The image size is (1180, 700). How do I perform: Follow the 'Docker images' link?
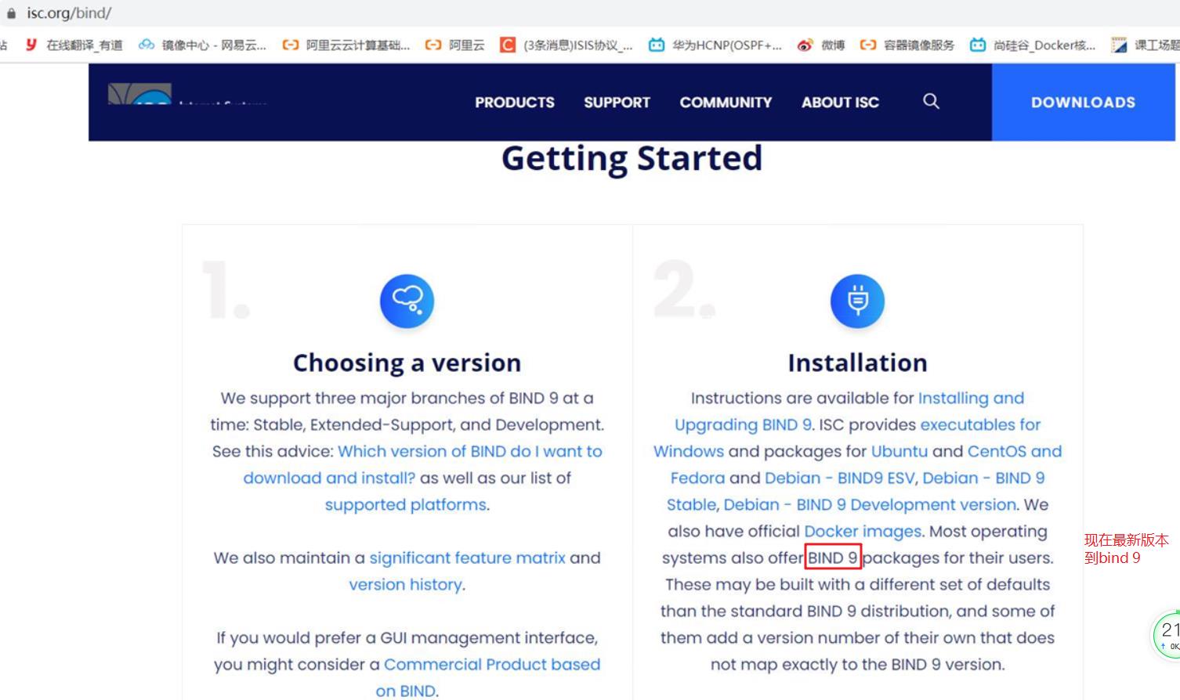863,531
